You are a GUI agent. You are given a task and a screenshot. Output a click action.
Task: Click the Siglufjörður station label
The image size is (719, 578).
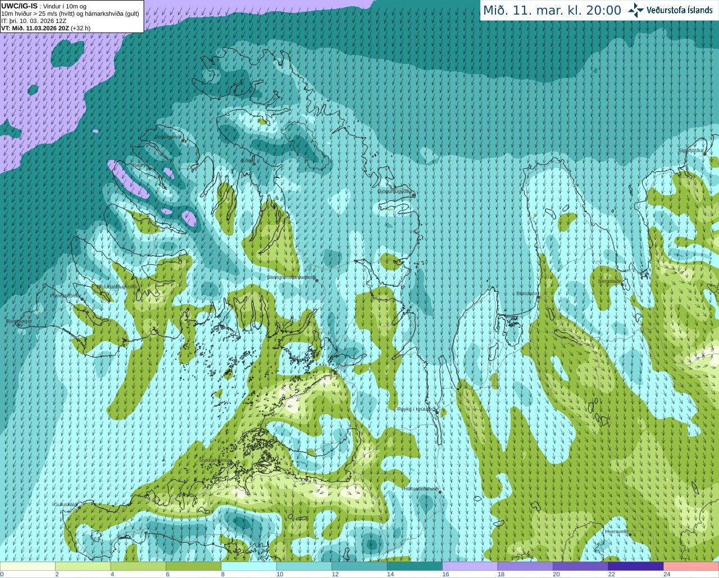691,150
